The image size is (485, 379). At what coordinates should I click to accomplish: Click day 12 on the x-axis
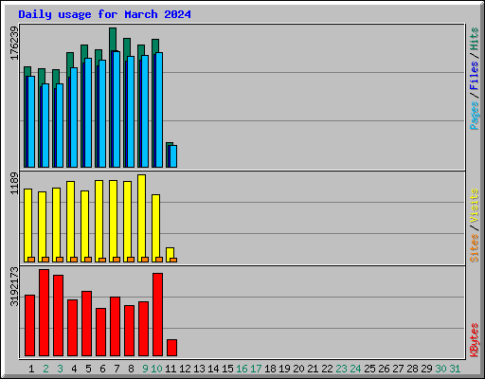click(x=185, y=369)
